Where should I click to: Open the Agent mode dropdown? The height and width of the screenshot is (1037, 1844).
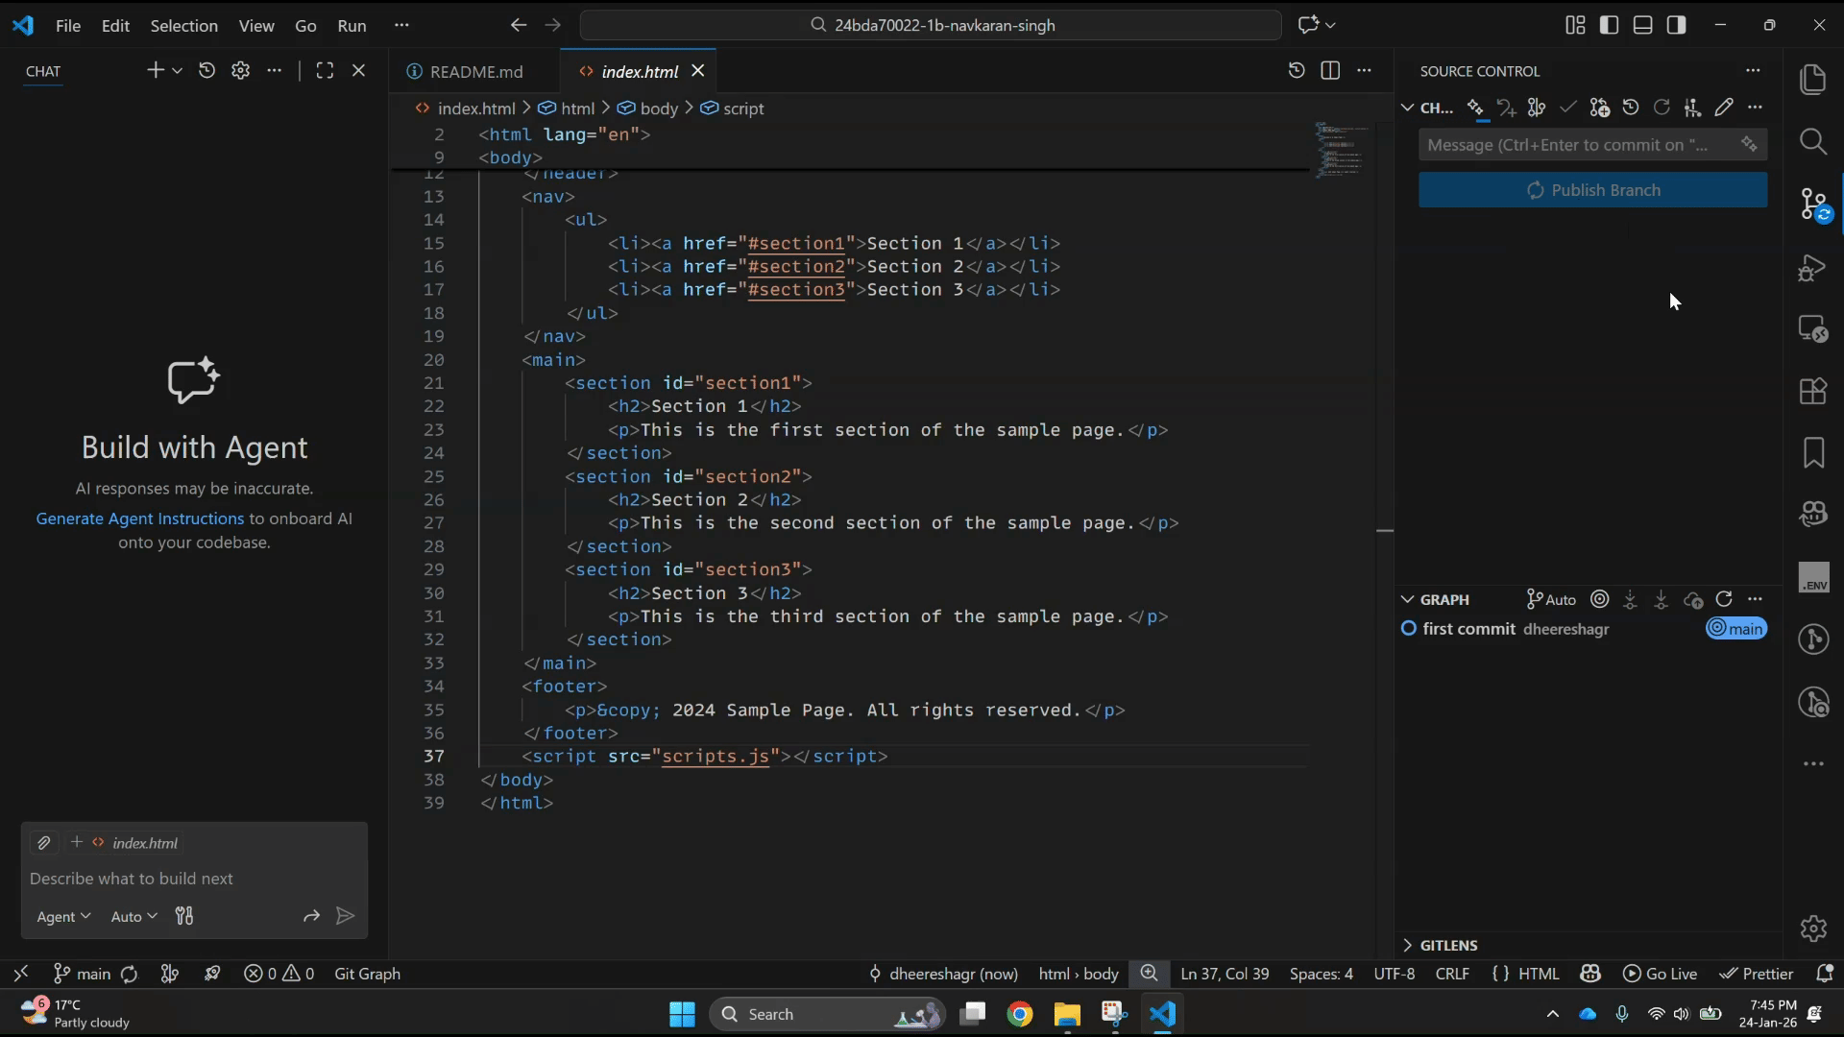pos(63,917)
